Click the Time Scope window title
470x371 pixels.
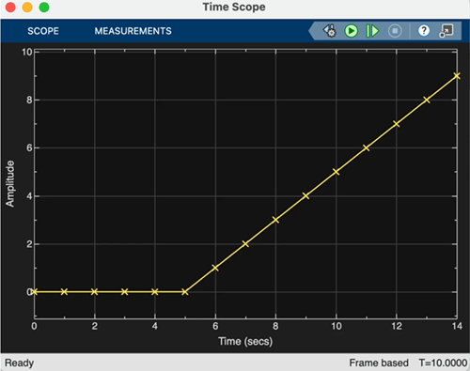[x=234, y=7]
